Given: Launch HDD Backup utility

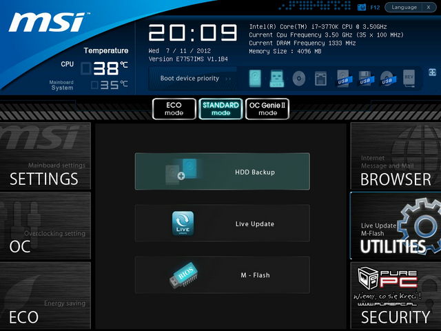Looking at the screenshot, I should point(223,172).
